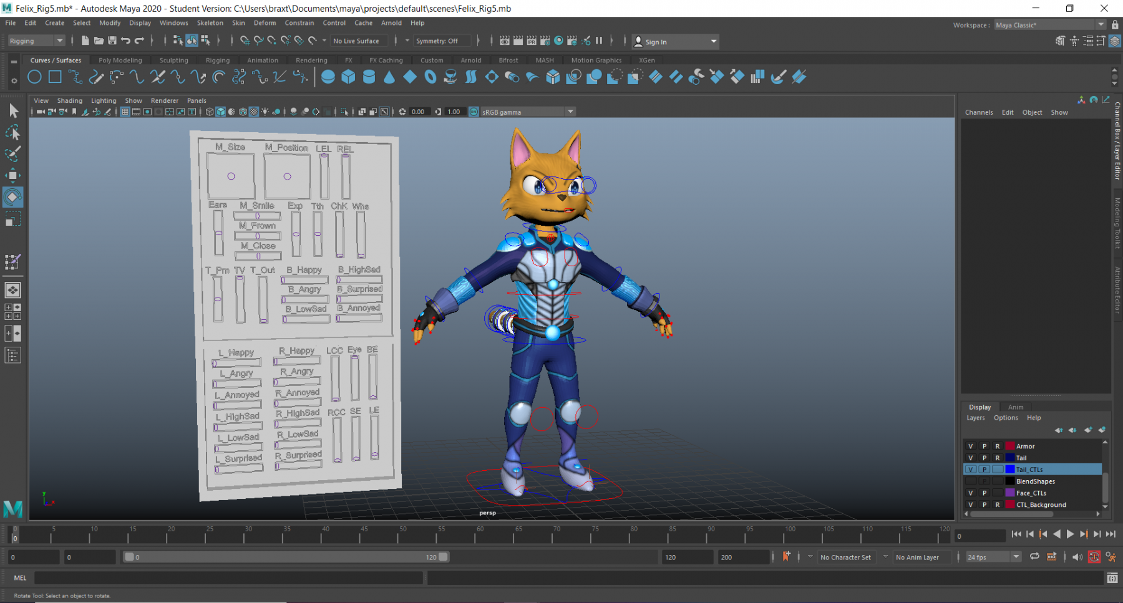Click the MEL command line input field
This screenshot has height=603, width=1123.
click(228, 578)
